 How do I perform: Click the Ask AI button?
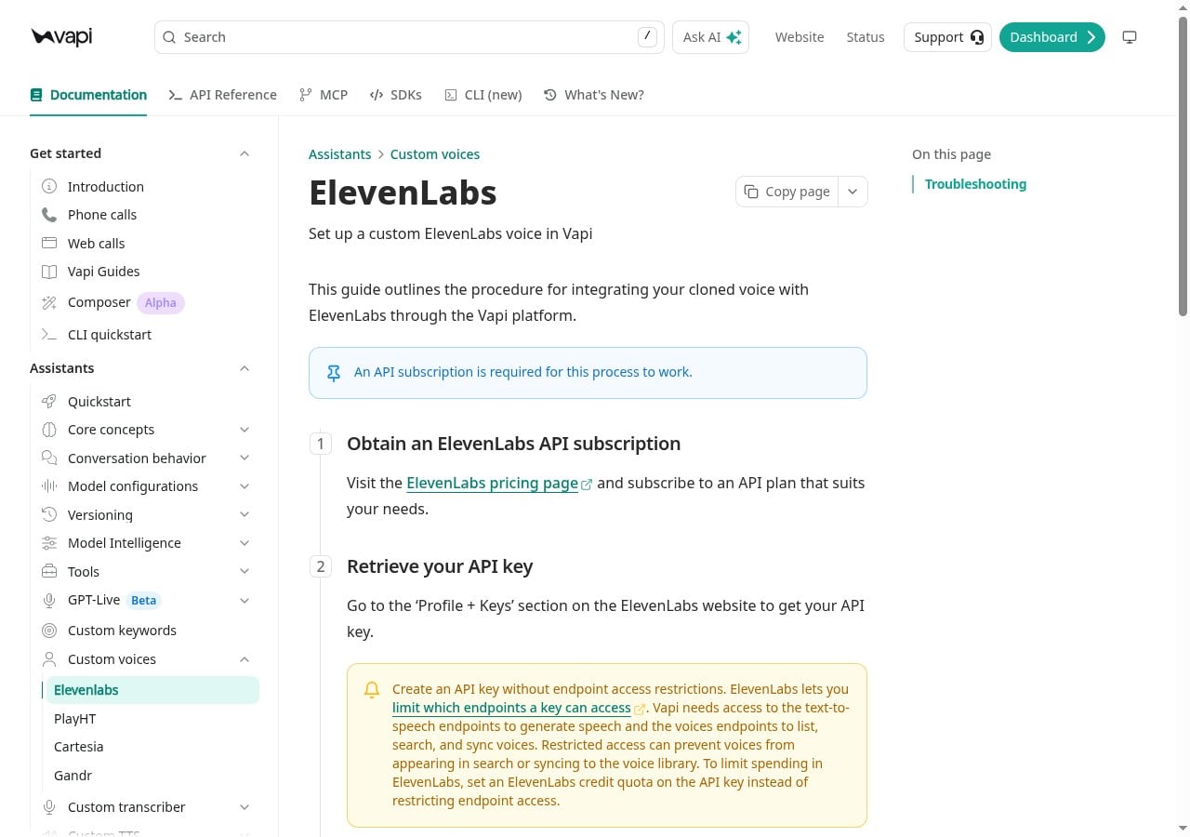[x=711, y=37]
